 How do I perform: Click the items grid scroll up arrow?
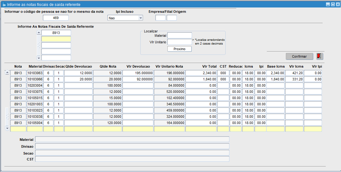point(7,73)
